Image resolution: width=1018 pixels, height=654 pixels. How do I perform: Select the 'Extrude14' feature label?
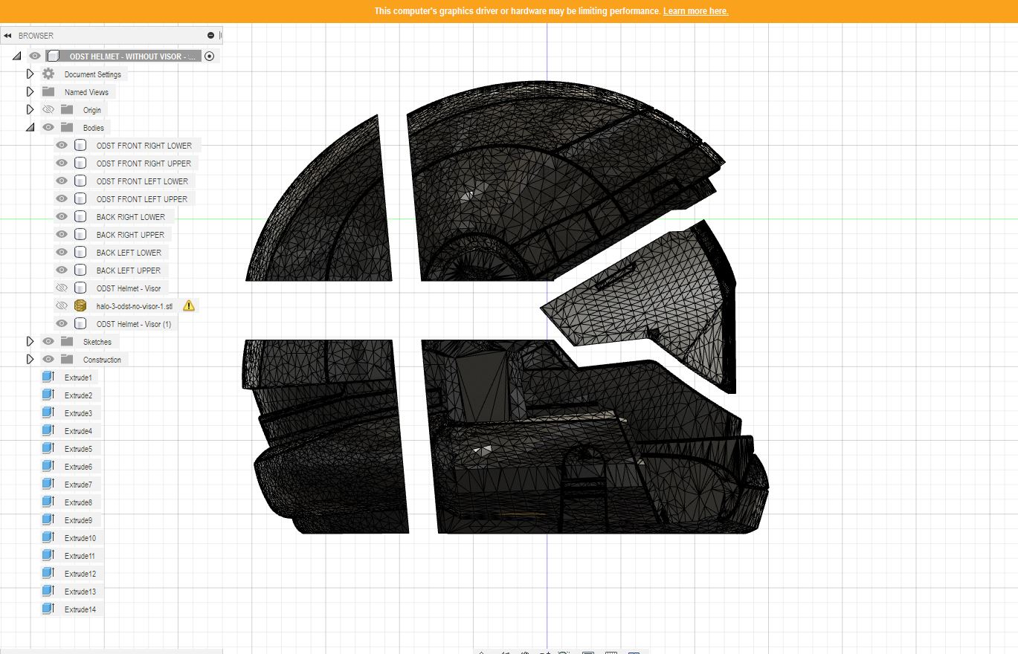coord(80,609)
